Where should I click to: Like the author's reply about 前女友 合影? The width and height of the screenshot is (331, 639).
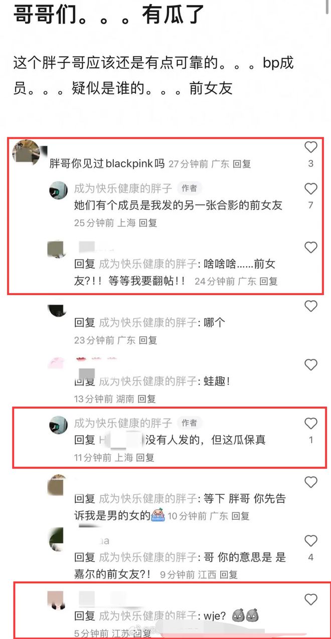pos(311,189)
